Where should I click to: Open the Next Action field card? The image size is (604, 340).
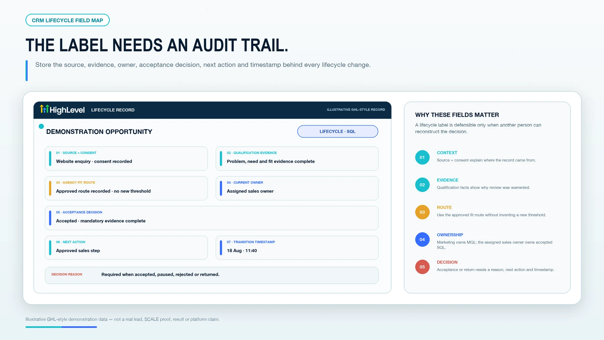[126, 248]
